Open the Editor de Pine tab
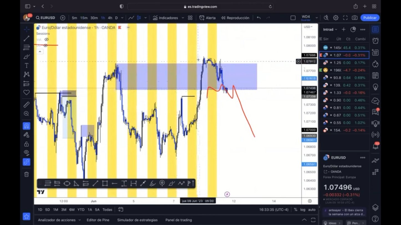401x225 pixels. click(x=98, y=220)
